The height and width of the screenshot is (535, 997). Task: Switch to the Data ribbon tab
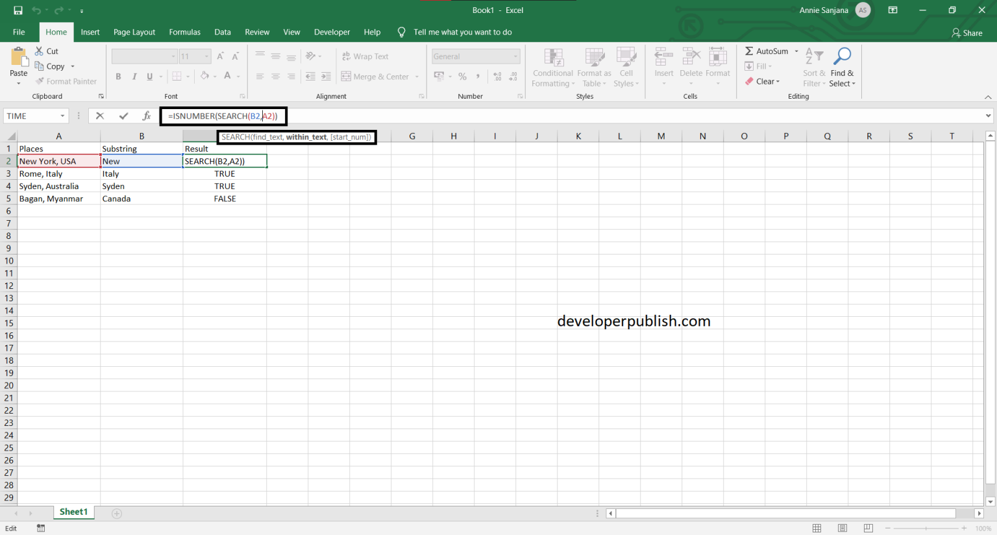pos(223,32)
